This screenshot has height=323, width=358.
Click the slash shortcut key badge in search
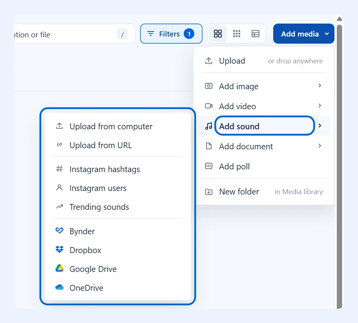(122, 34)
